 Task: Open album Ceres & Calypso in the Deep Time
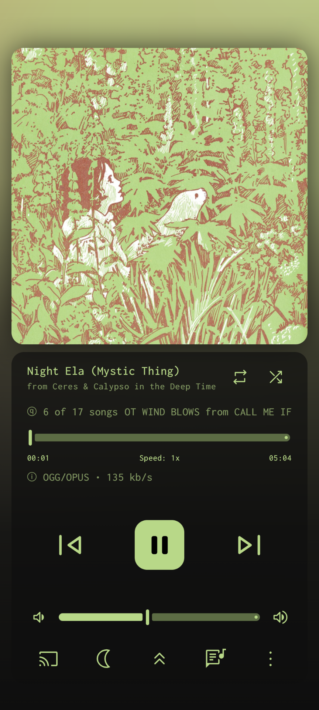[x=134, y=387]
